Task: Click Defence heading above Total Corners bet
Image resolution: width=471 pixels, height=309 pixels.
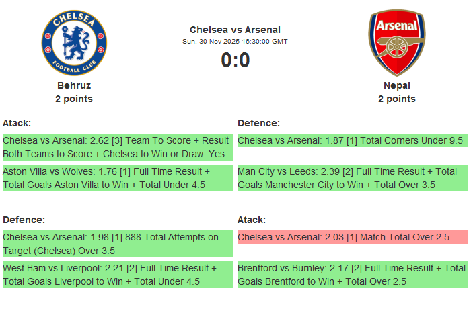Action: point(258,123)
